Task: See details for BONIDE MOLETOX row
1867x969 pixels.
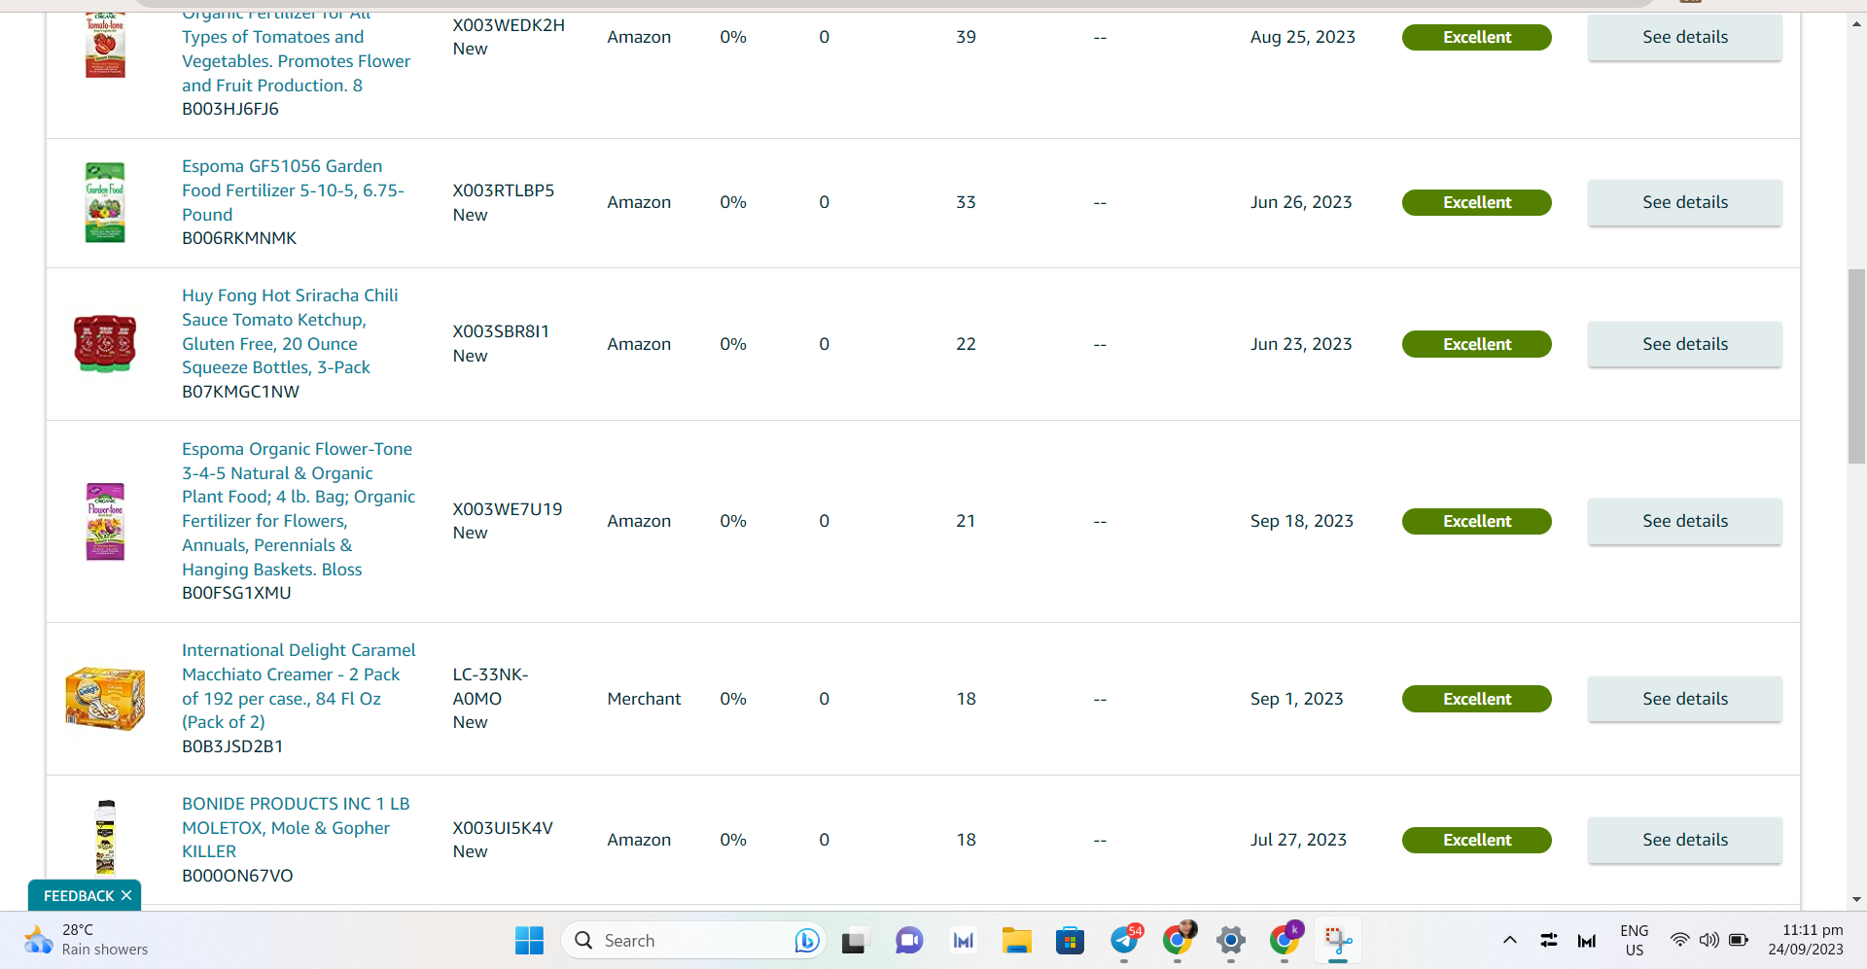Action: tap(1685, 840)
